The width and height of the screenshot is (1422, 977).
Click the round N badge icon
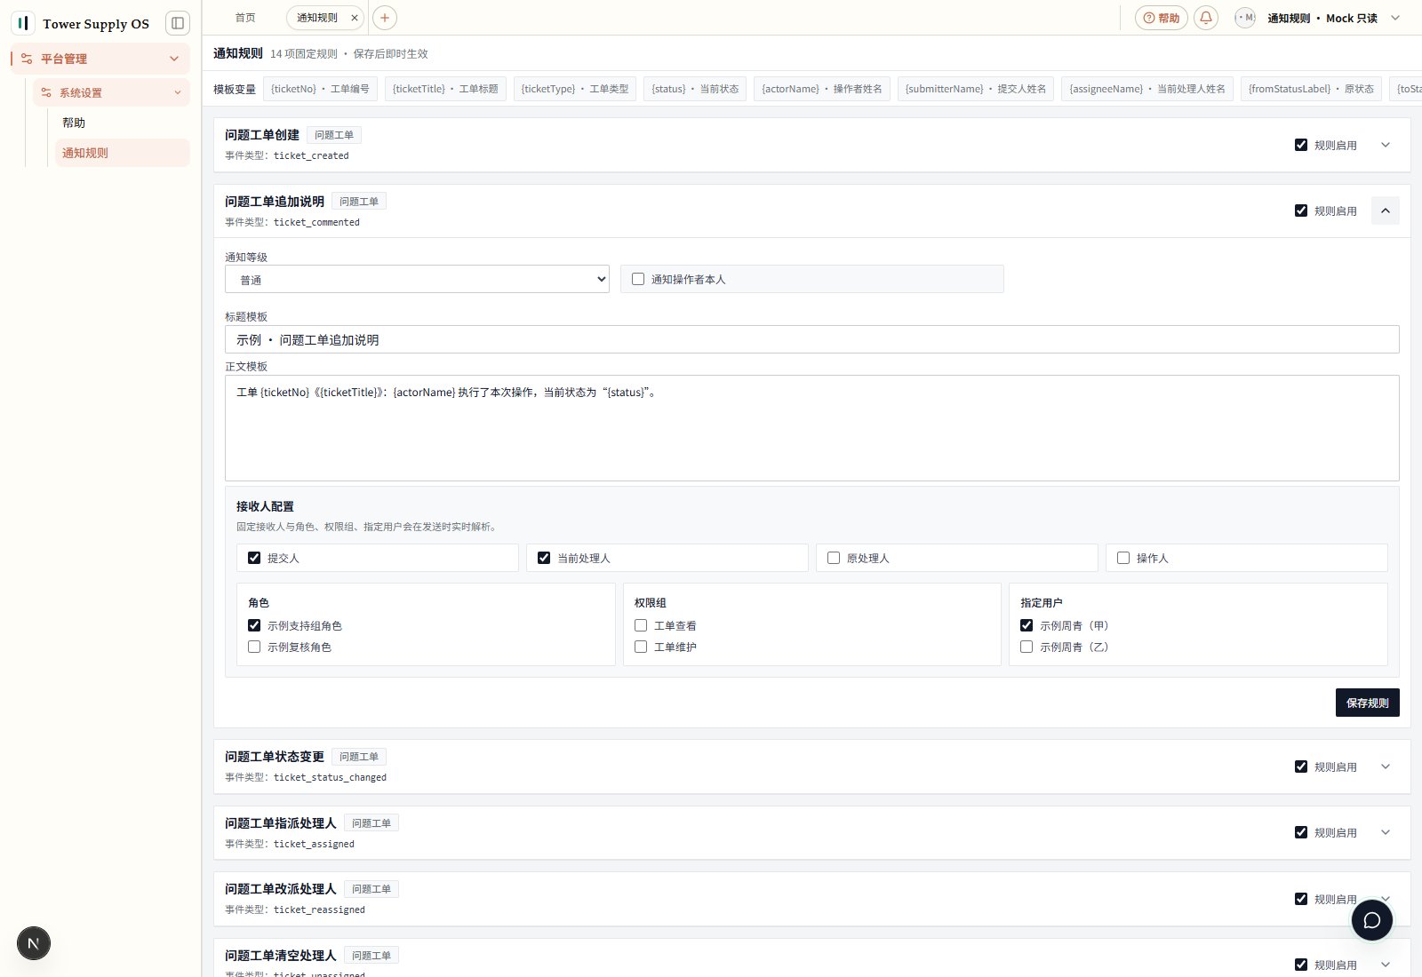(34, 943)
